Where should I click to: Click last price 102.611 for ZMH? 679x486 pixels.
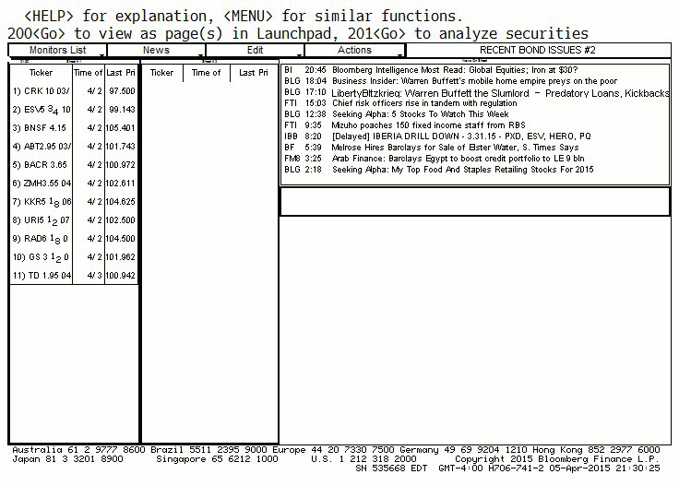(121, 184)
